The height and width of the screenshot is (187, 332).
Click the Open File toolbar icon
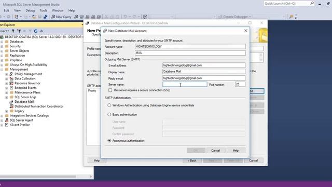(34, 17)
